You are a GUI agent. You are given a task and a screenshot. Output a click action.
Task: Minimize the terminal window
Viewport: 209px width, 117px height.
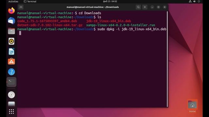(x=152, y=7)
